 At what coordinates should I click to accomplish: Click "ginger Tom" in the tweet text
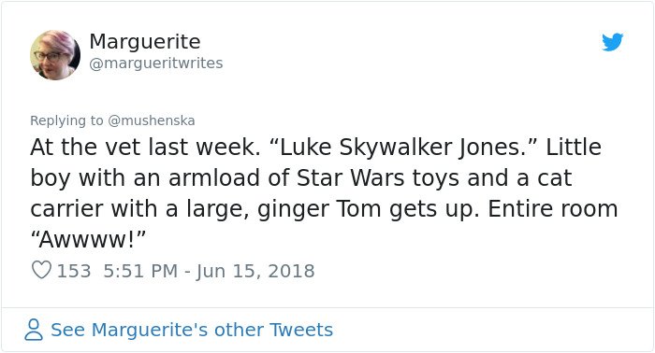[319, 209]
